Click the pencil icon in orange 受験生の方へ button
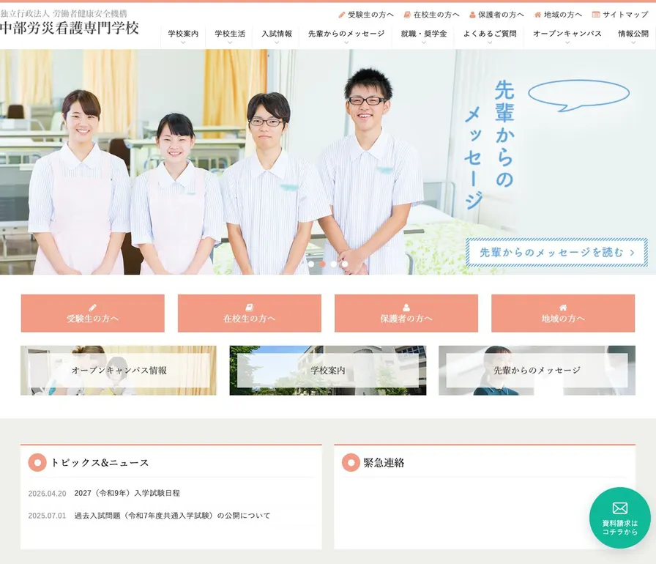656x564 pixels. (x=92, y=308)
